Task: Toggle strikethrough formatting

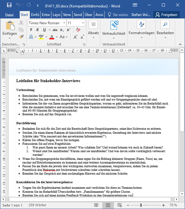Action: [55, 30]
